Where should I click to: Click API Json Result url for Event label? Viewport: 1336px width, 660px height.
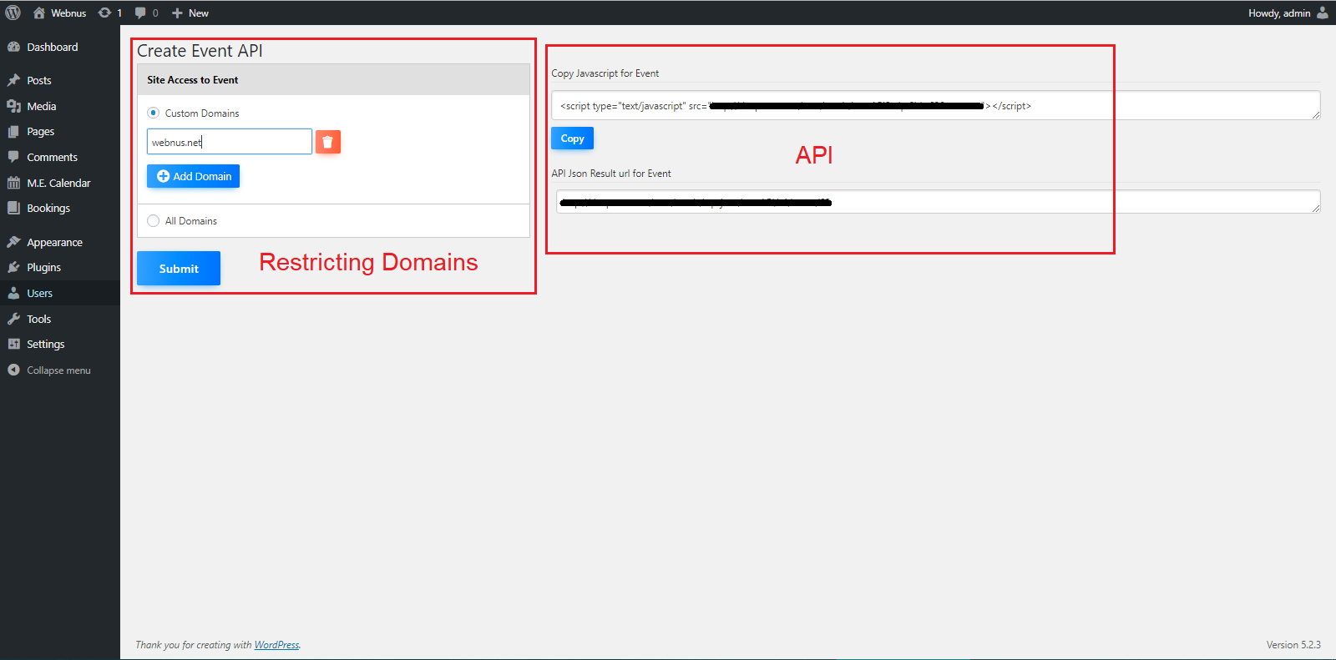[611, 174]
